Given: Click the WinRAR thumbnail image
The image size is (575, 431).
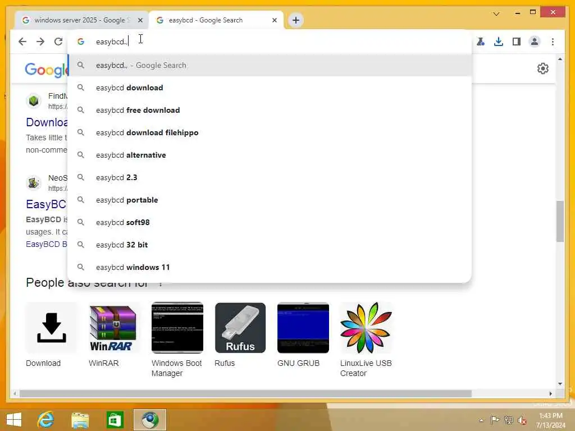Looking at the screenshot, I should [114, 328].
